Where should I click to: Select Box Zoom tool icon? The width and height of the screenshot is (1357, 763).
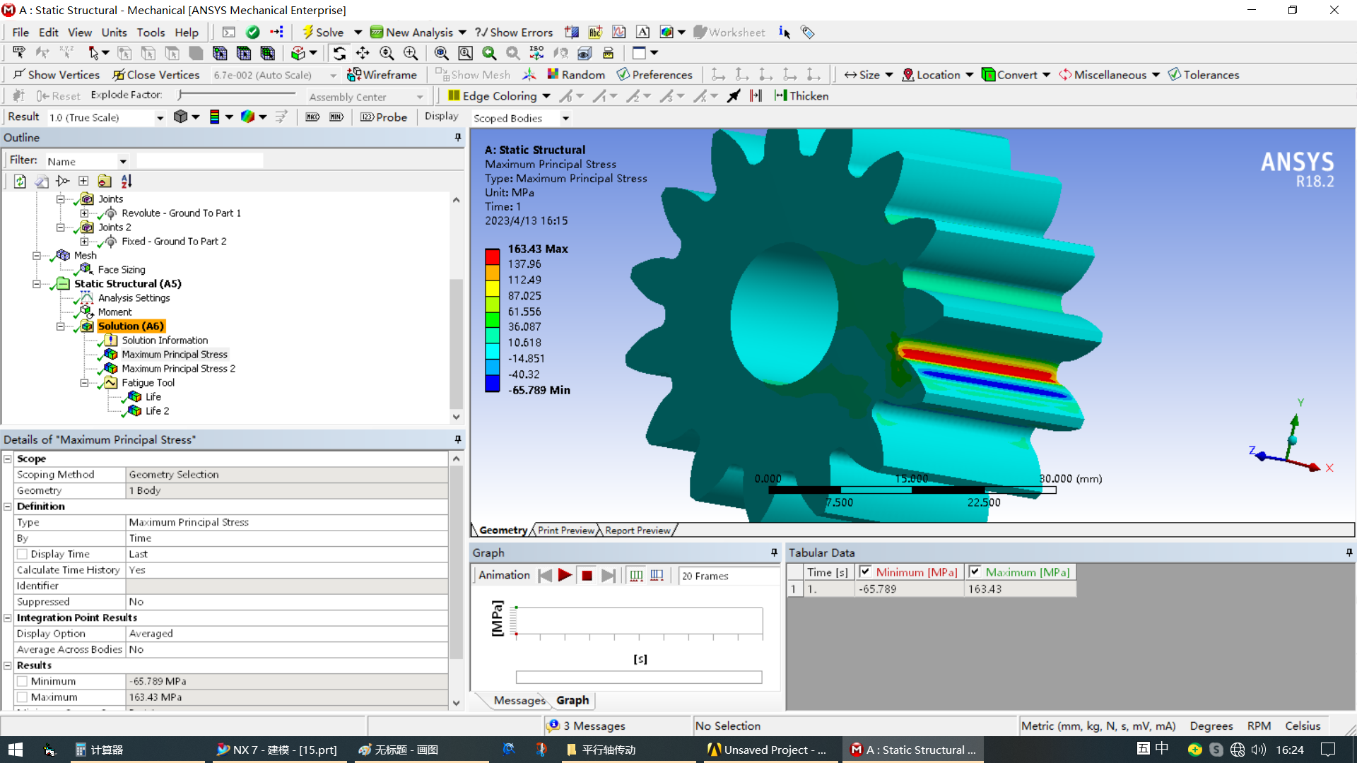click(x=411, y=53)
